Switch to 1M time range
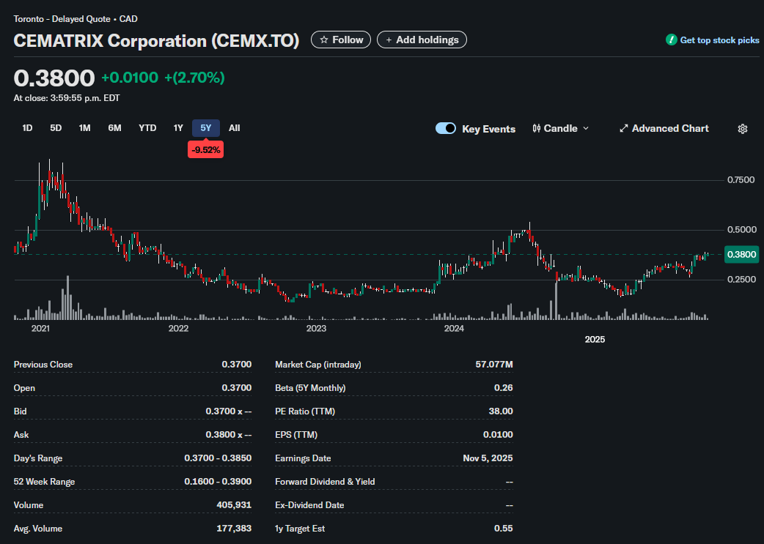Viewport: 764px width, 544px height. pos(85,128)
